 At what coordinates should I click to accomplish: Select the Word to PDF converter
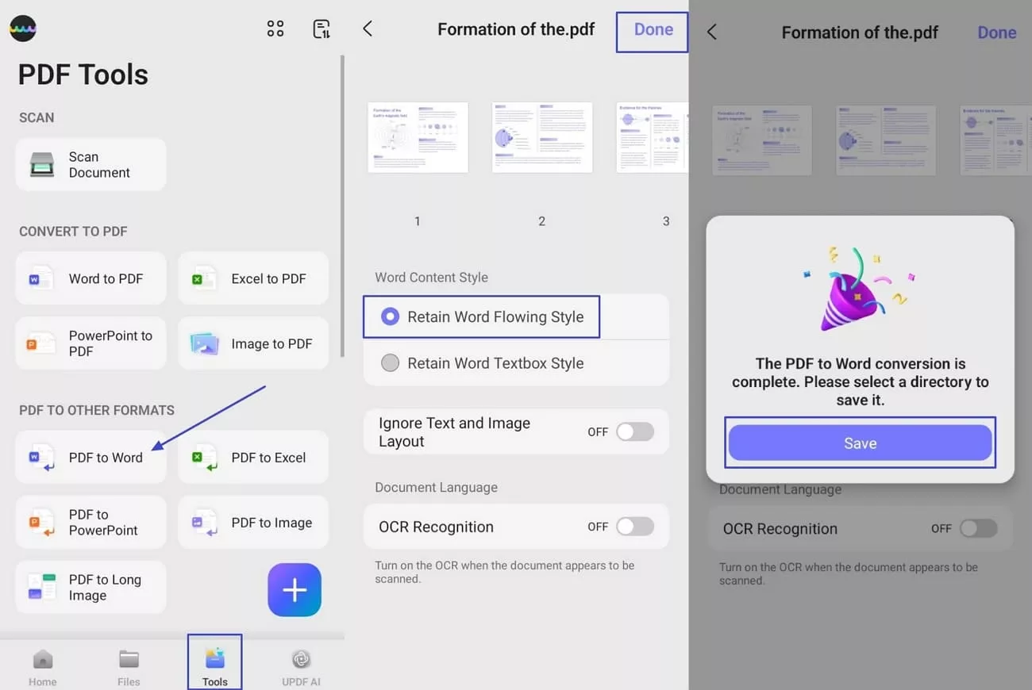(x=90, y=278)
